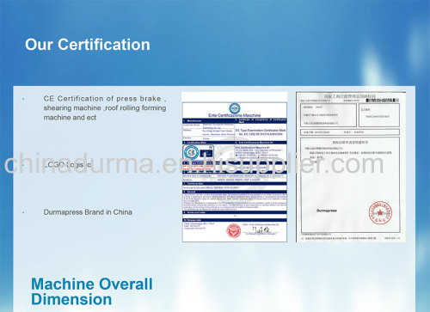Click the bullet dot beside CE Certification
Viewport: 430px width, 312px height.
23,99
